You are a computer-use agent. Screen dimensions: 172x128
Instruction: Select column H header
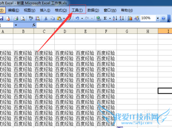[x=148, y=31]
